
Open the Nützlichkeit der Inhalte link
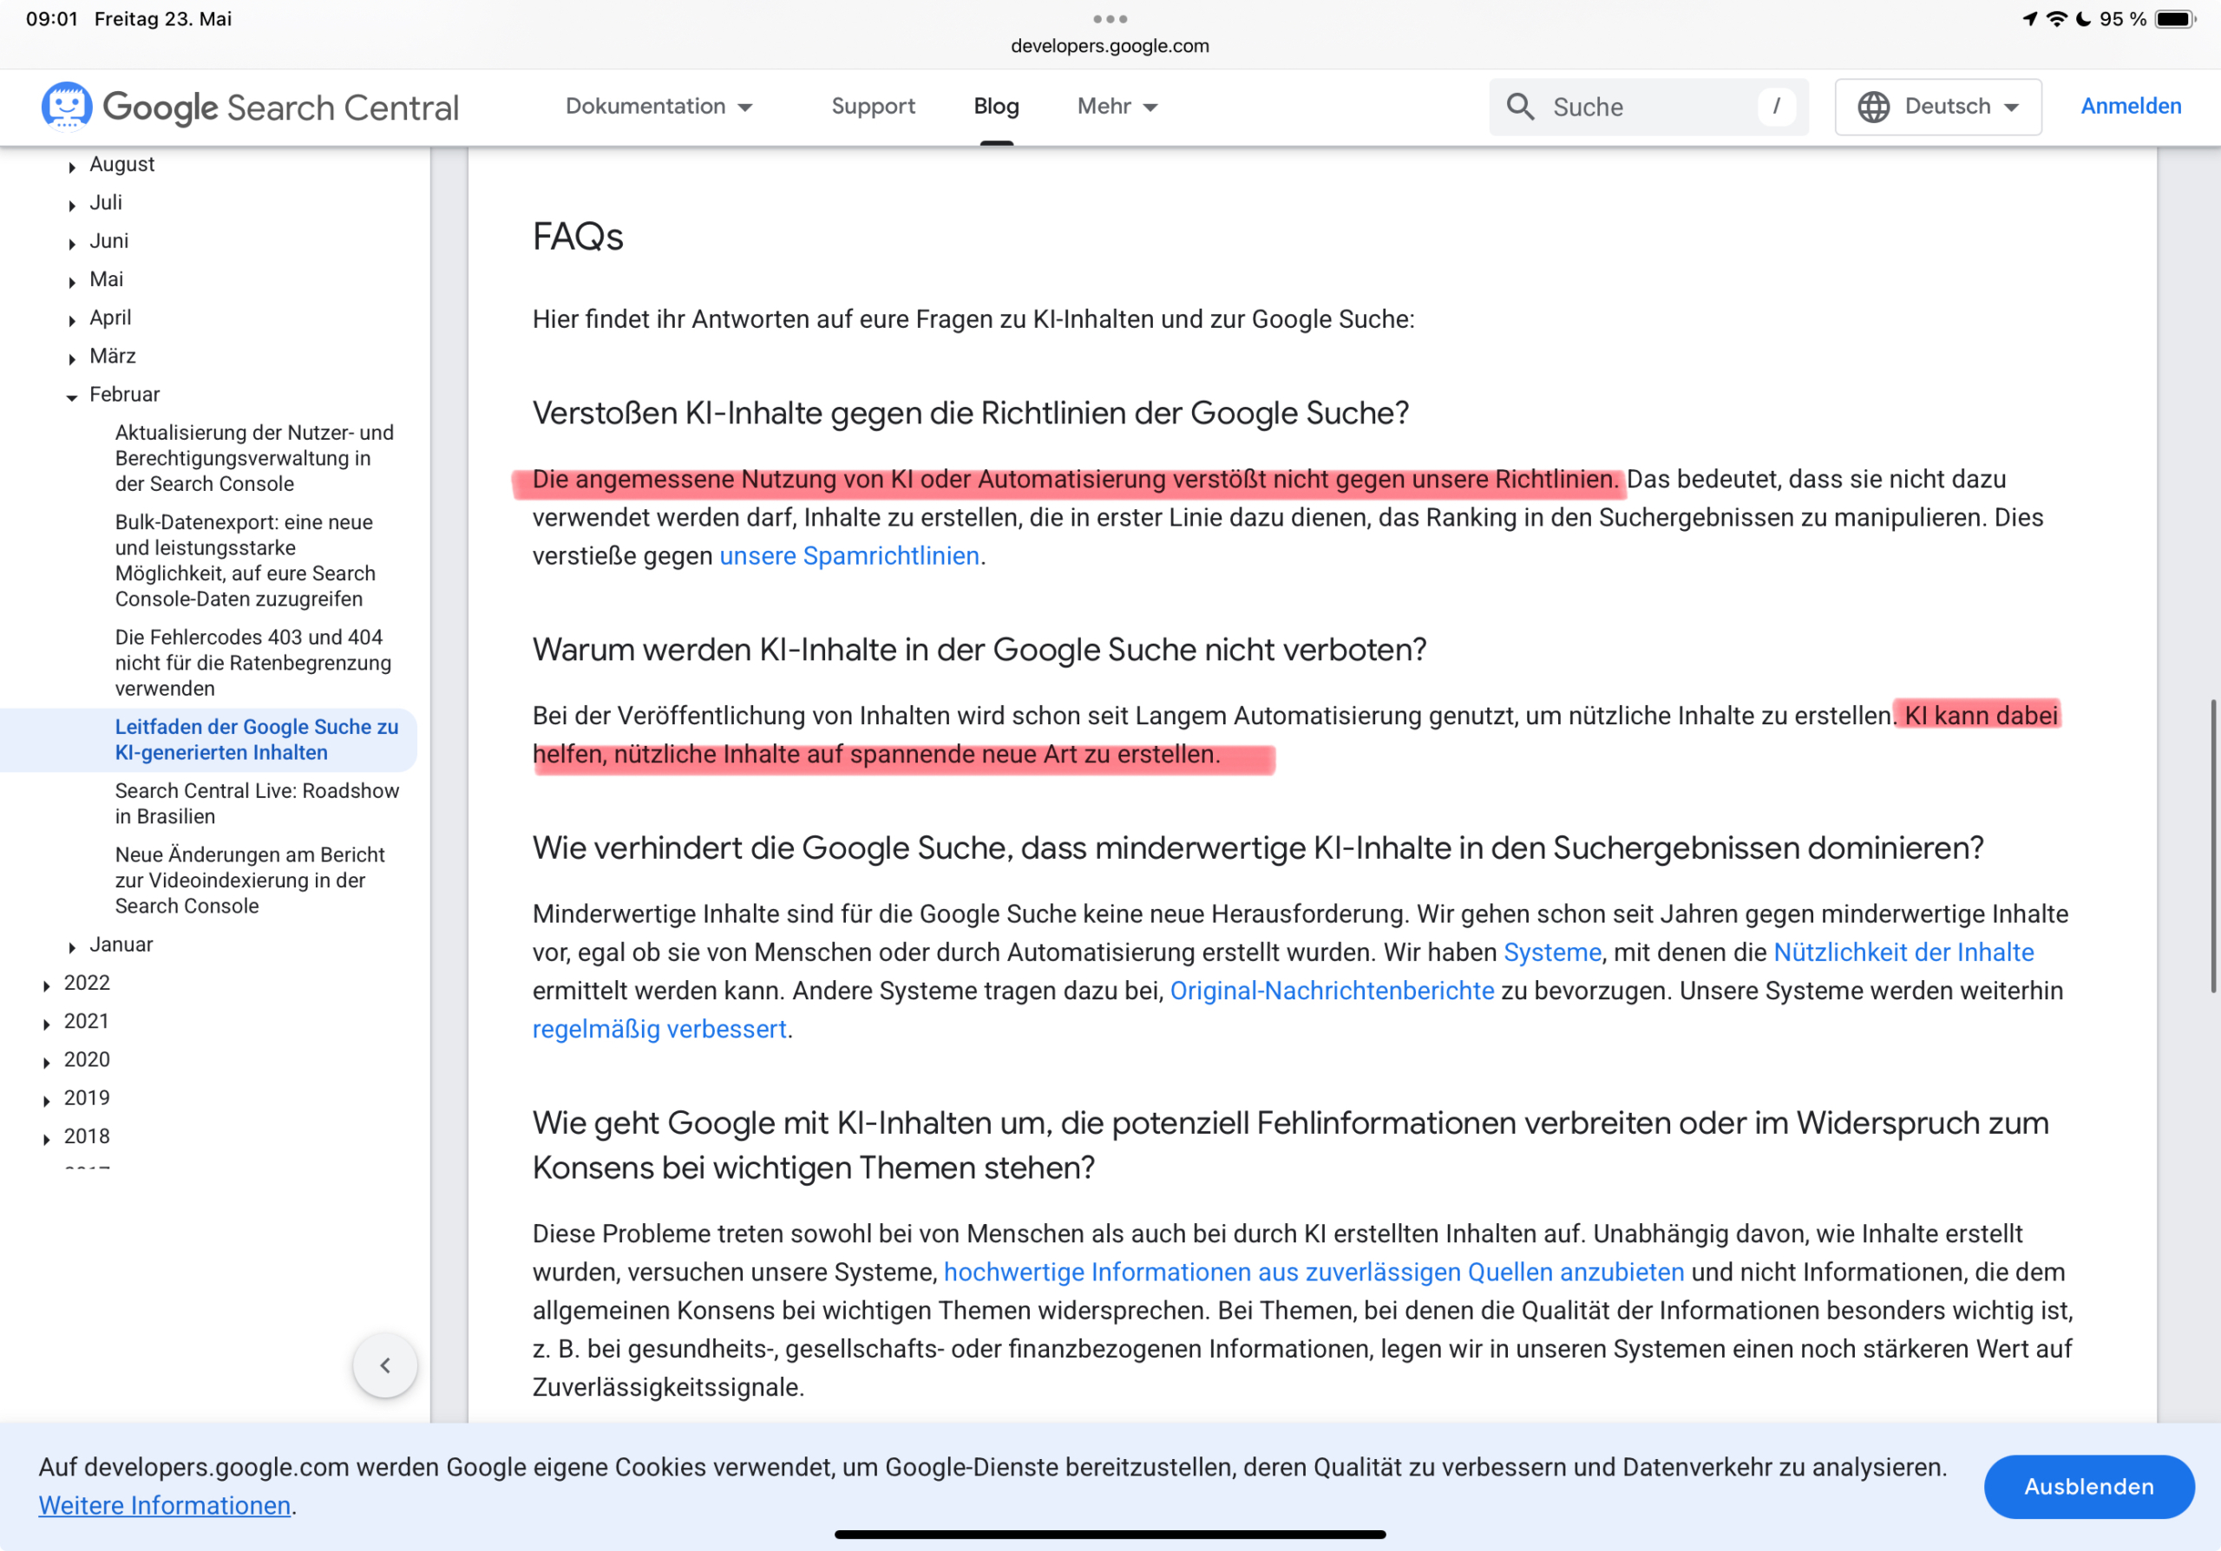[1903, 952]
